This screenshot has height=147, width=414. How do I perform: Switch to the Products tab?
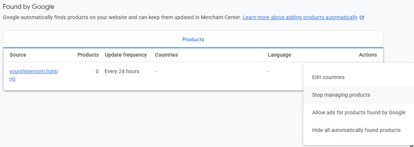(193, 39)
